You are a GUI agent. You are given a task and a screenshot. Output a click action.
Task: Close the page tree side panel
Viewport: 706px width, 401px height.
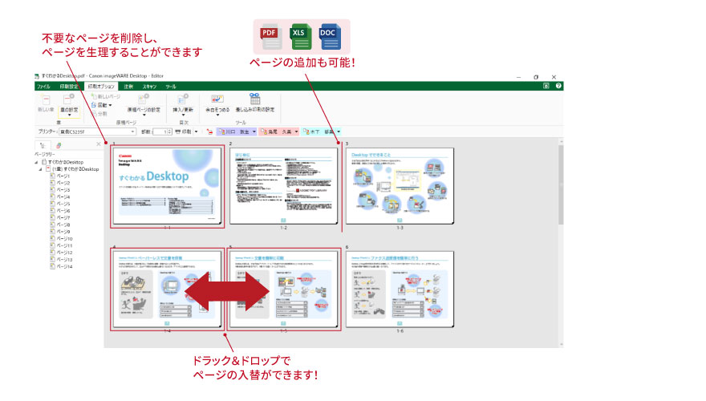pyautogui.click(x=99, y=144)
